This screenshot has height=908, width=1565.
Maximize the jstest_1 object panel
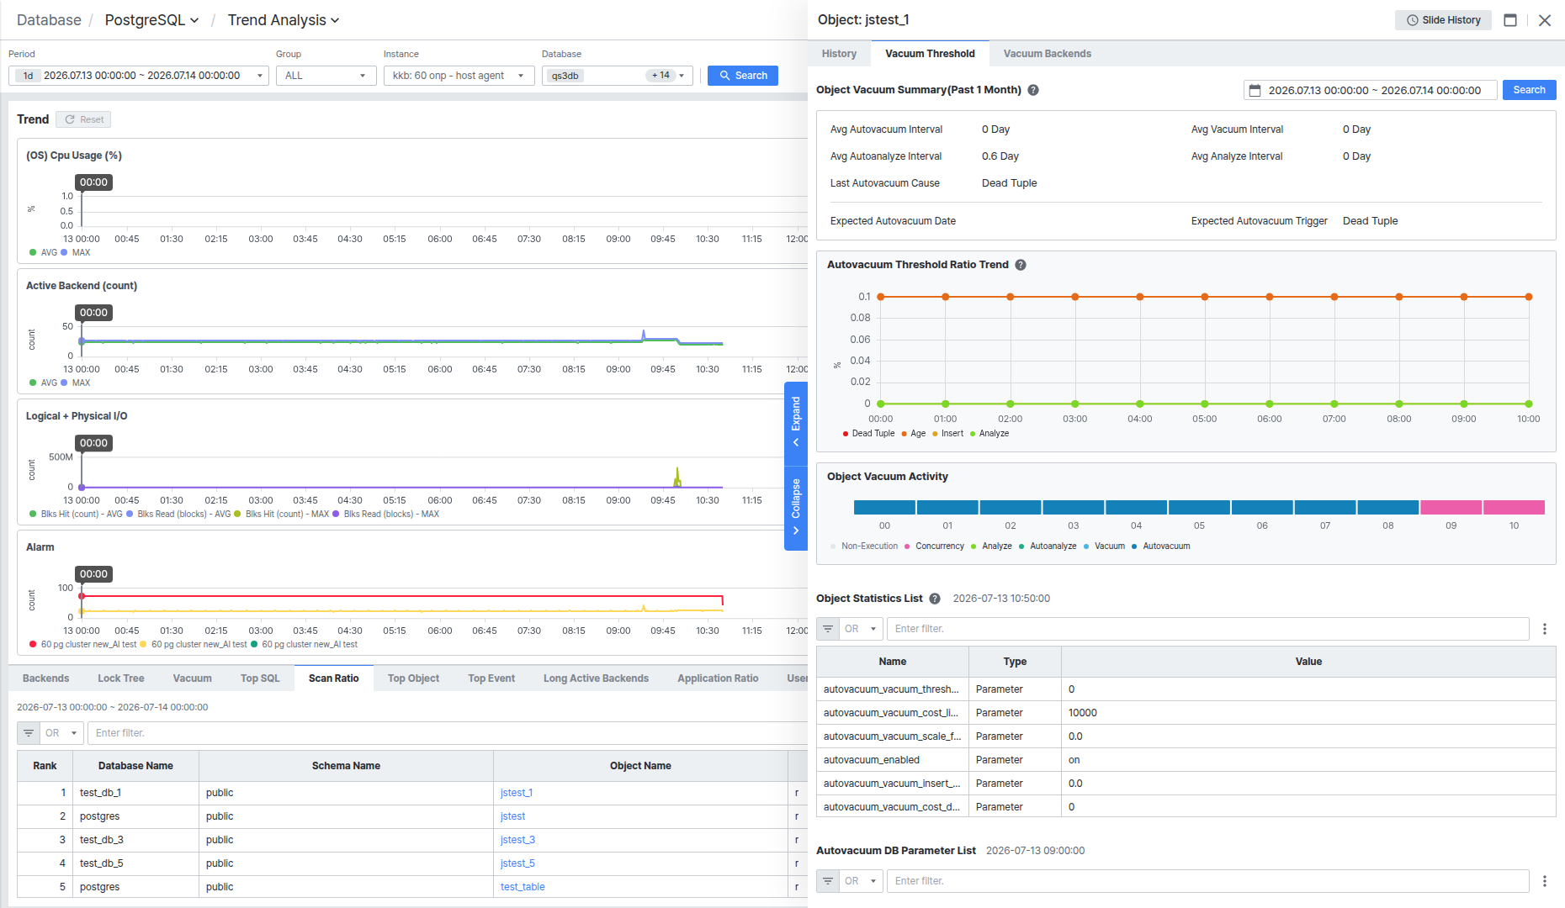click(x=1510, y=20)
